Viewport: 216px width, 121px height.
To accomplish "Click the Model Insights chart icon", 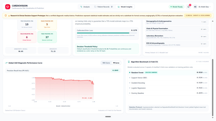I will [119, 7].
